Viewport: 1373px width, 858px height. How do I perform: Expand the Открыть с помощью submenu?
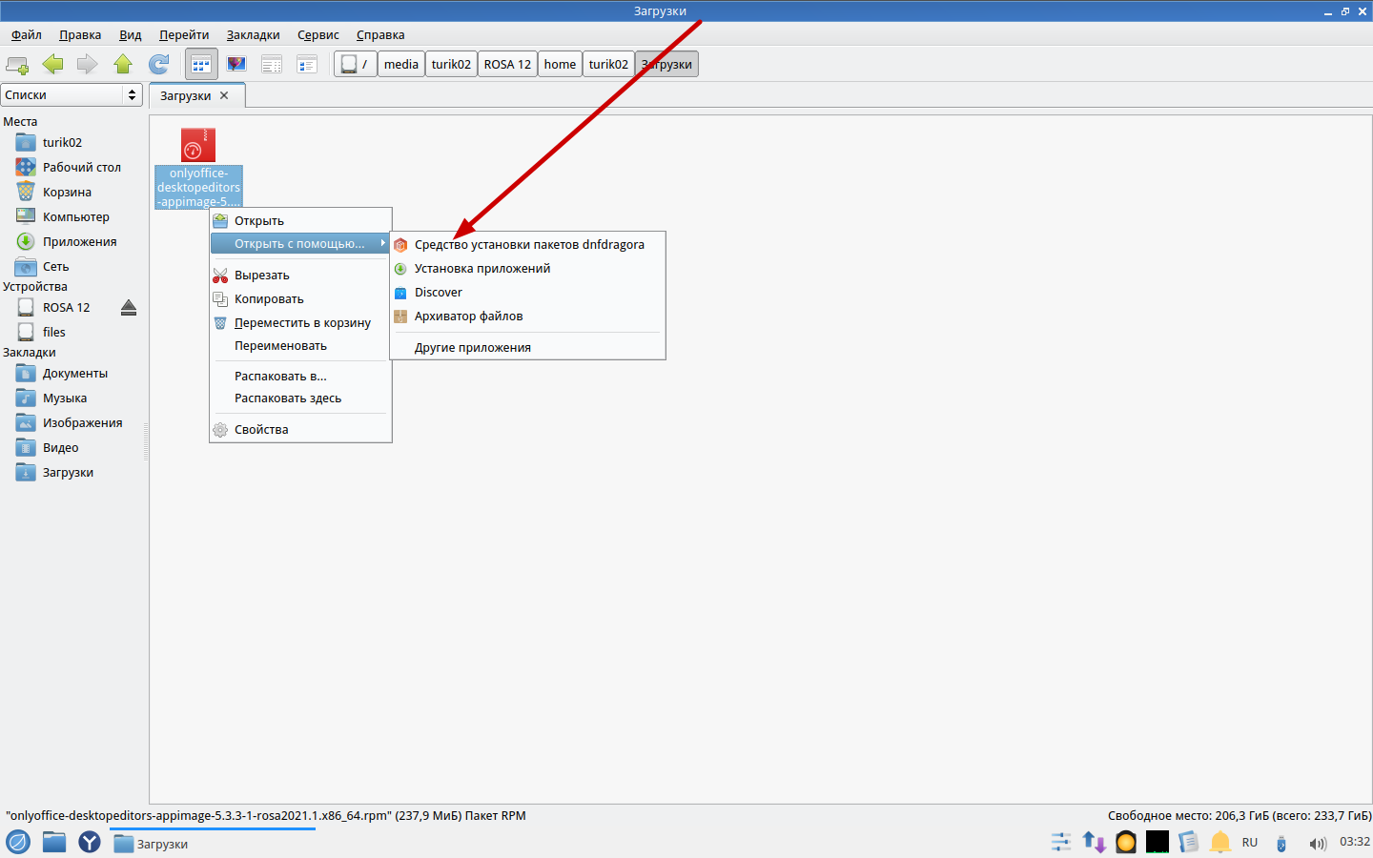click(300, 244)
